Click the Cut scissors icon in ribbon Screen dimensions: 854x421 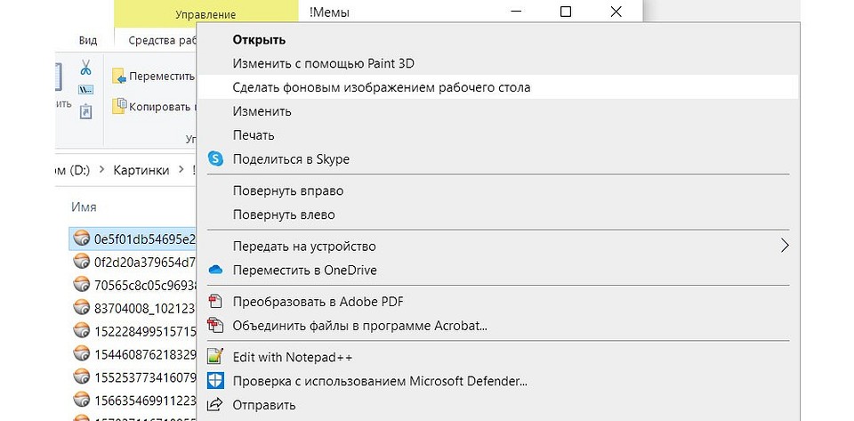click(x=86, y=68)
